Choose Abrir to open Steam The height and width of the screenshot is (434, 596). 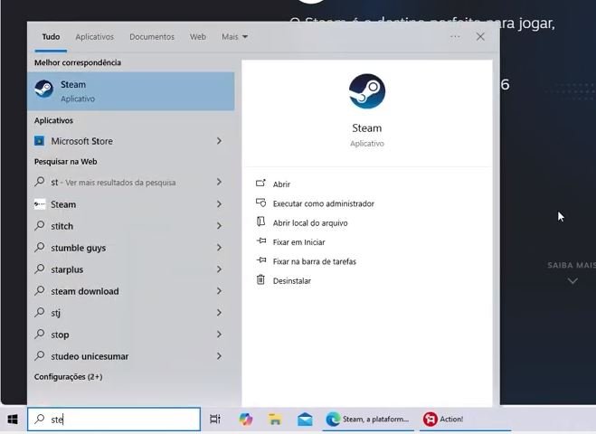point(281,184)
